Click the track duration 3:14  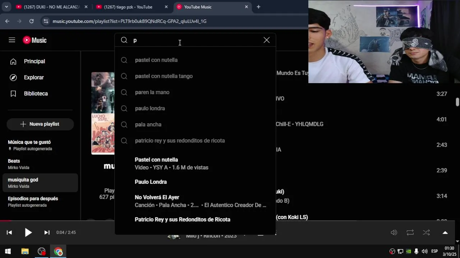442,196
